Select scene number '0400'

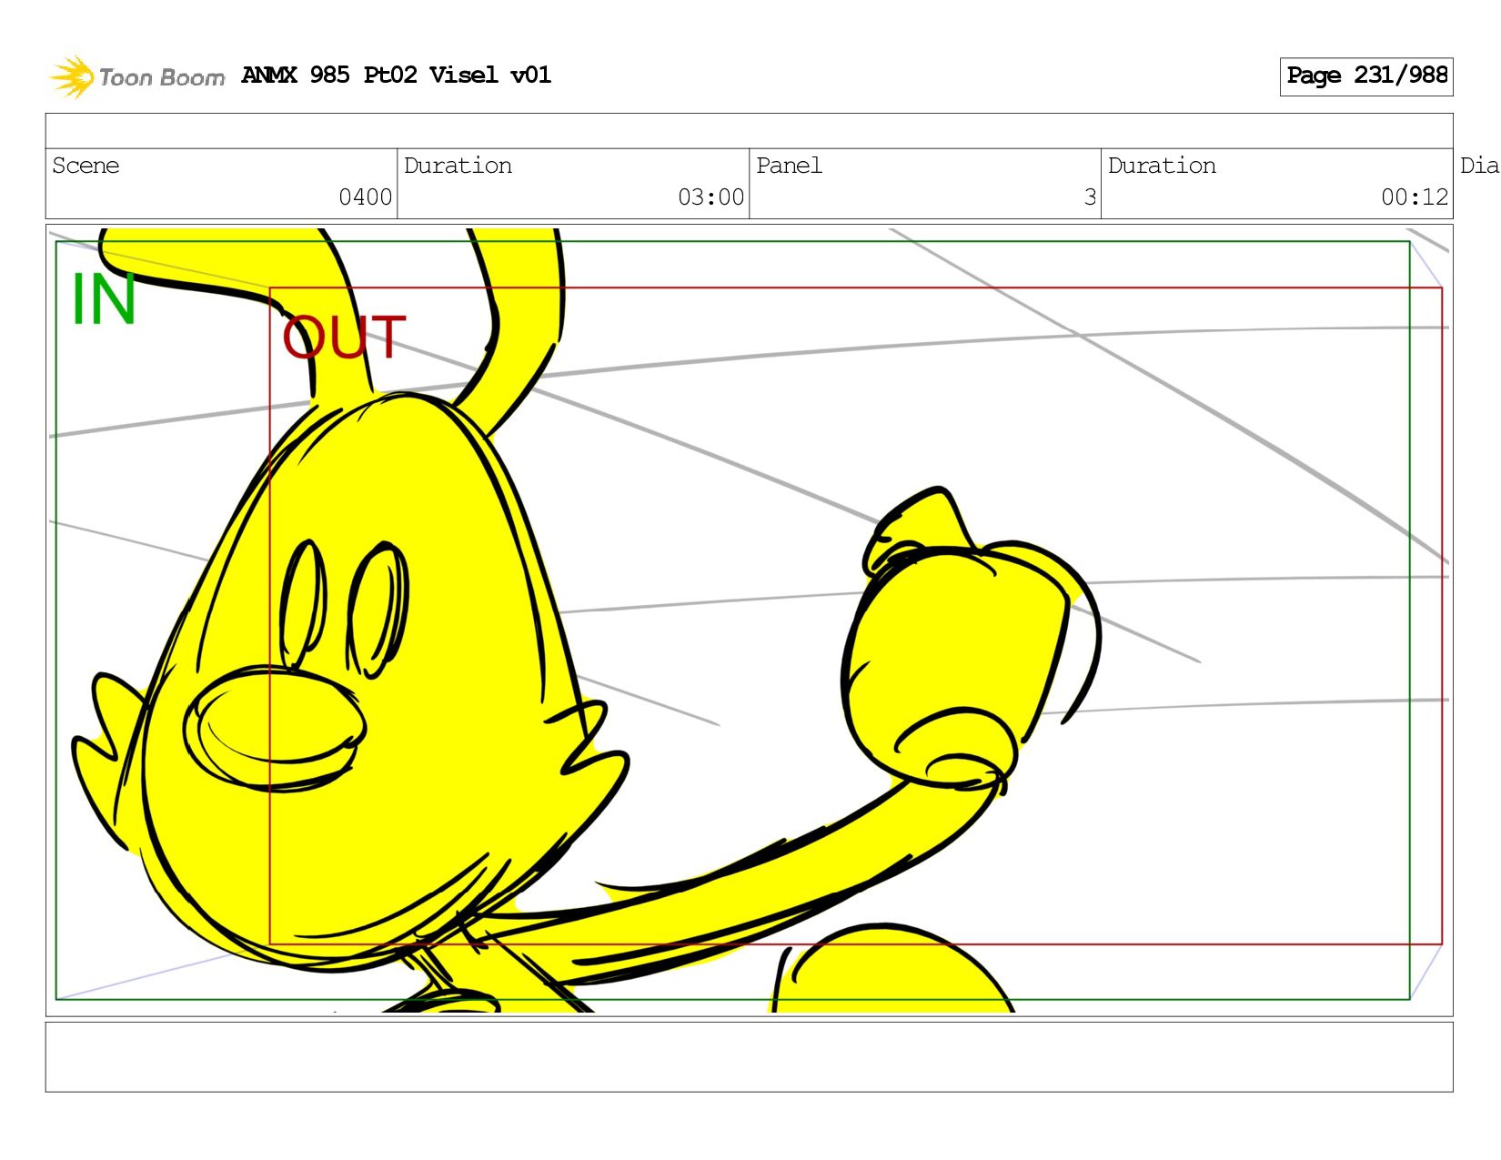point(365,197)
